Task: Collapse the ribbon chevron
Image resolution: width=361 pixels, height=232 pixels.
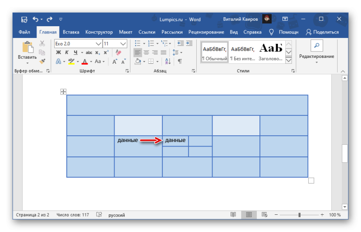Action: tap(343, 71)
